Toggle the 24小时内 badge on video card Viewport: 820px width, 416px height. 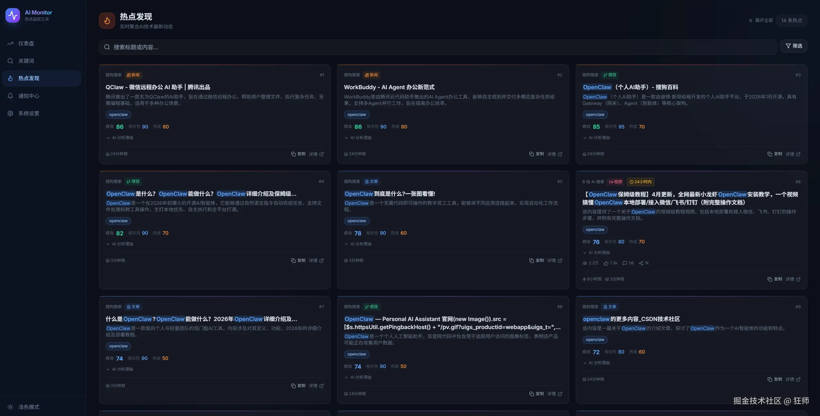tap(640, 182)
